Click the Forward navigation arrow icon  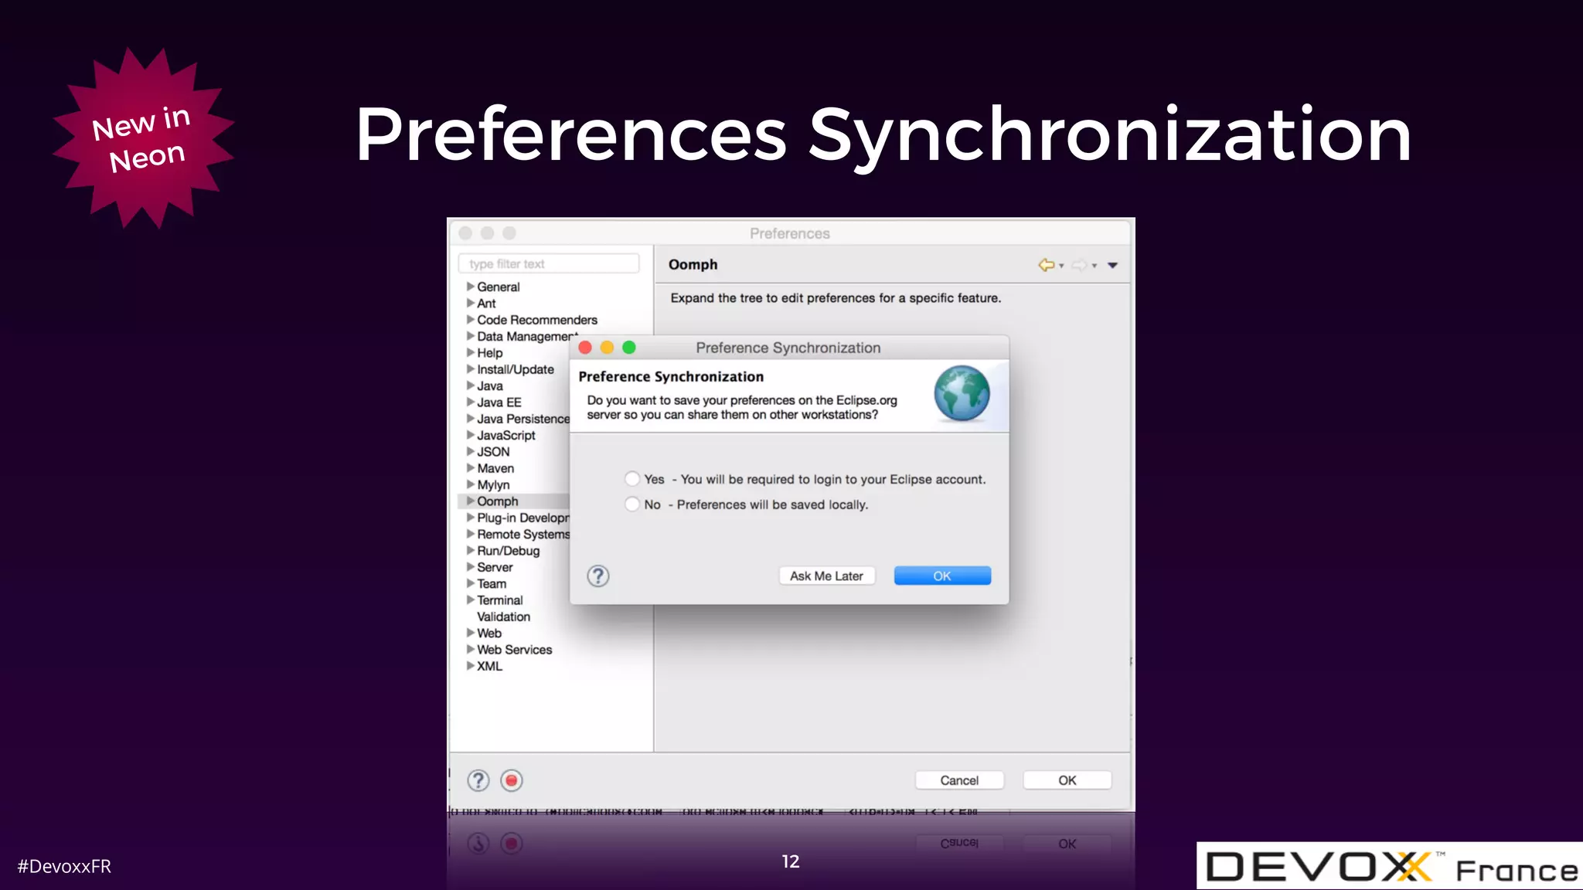pos(1079,265)
